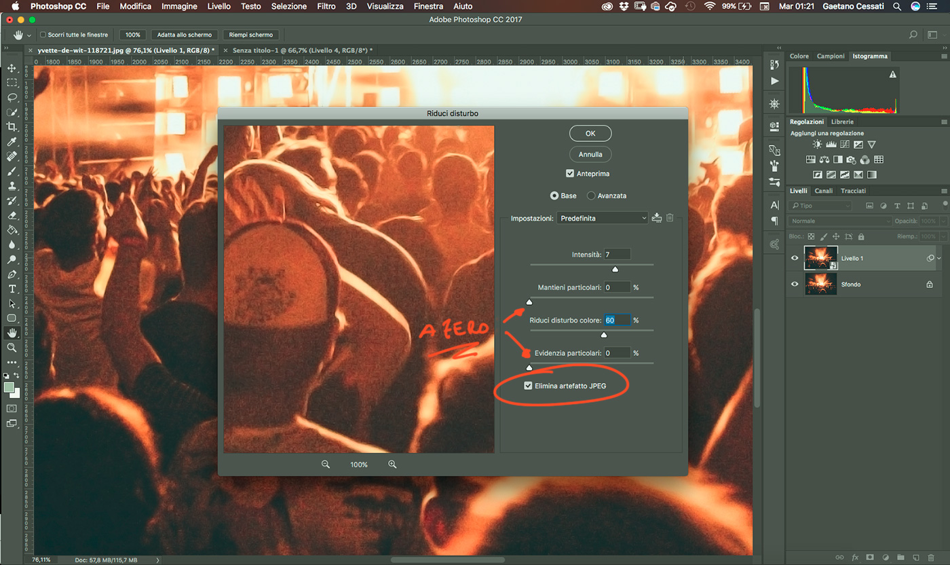Select the Zoom tool in toolbar

pos(12,348)
